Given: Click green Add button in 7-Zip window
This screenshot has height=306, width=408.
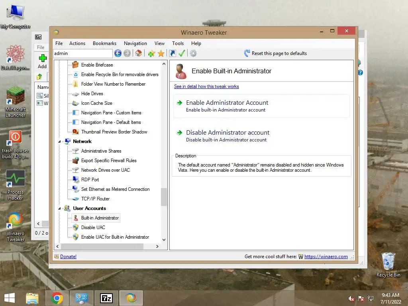Looking at the screenshot, I should point(42,61).
